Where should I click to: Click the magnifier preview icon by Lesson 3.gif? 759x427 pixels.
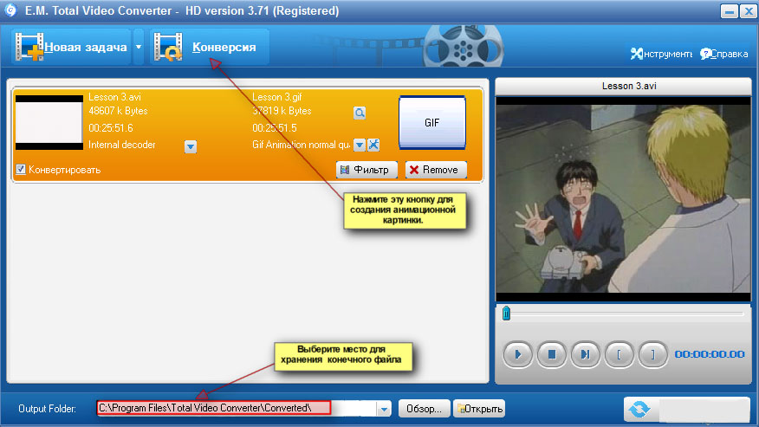[360, 113]
